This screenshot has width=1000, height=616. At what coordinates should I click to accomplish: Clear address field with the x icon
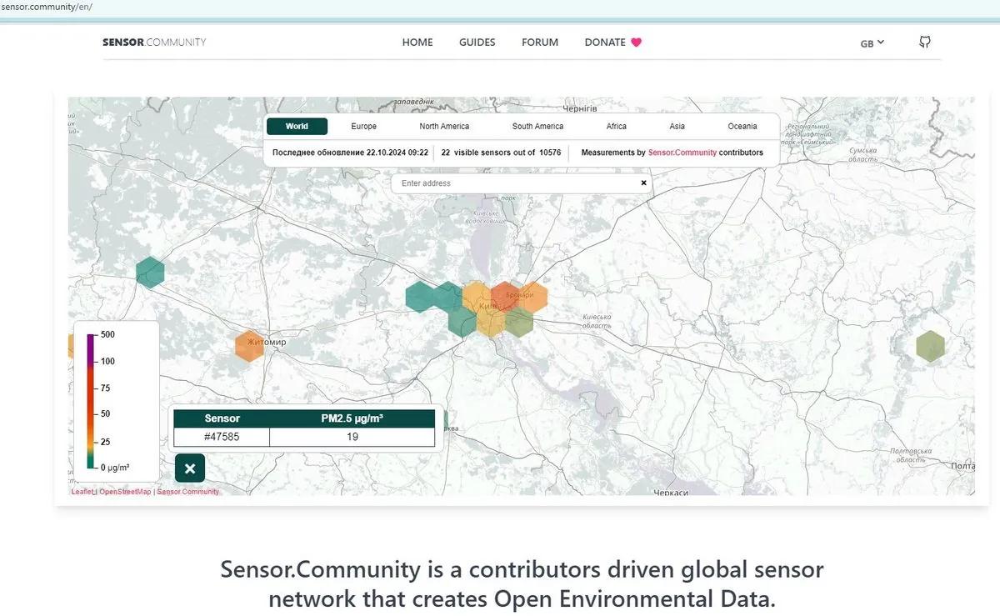[x=643, y=183]
